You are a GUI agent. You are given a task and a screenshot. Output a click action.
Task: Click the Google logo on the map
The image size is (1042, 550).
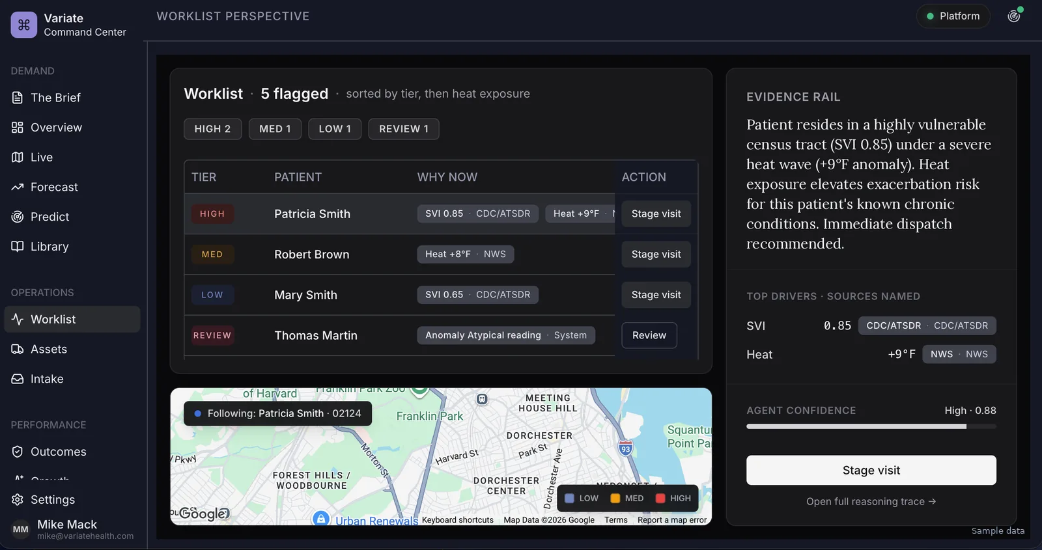[x=204, y=514]
